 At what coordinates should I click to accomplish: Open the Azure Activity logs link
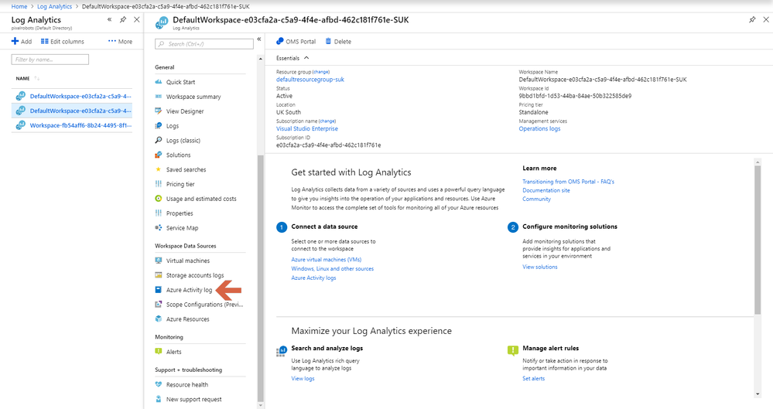coord(313,278)
